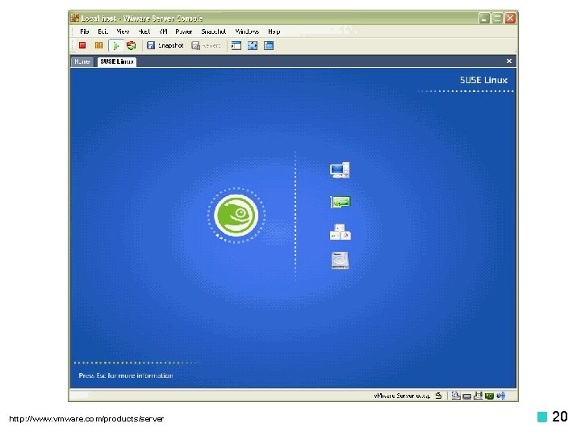The image size is (581, 436).
Task: Toggle the inventory sidebar view icon
Action: pos(236,45)
